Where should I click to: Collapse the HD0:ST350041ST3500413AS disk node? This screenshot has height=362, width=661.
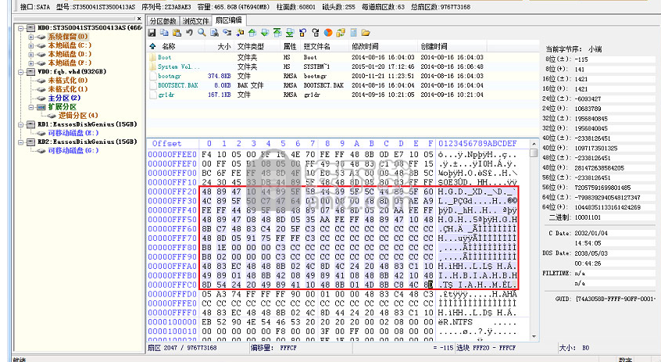pos(20,28)
